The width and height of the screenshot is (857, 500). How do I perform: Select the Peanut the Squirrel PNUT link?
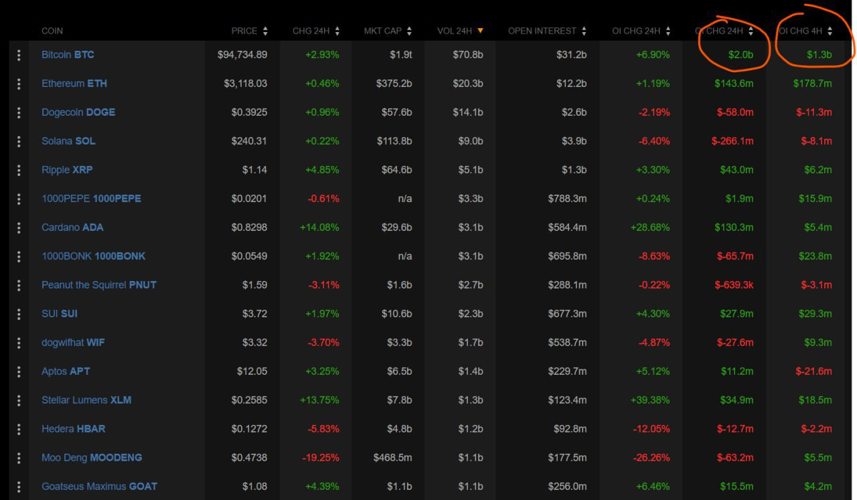pos(98,285)
